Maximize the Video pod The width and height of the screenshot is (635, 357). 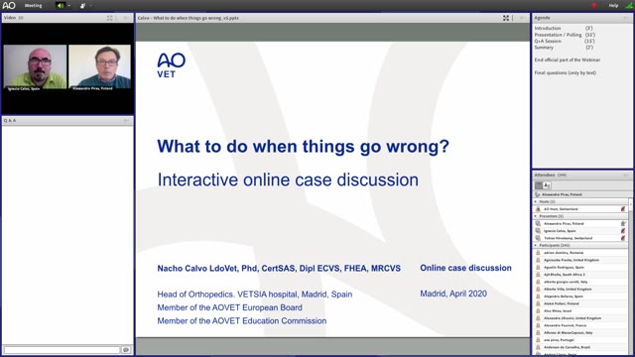pyautogui.click(x=110, y=18)
